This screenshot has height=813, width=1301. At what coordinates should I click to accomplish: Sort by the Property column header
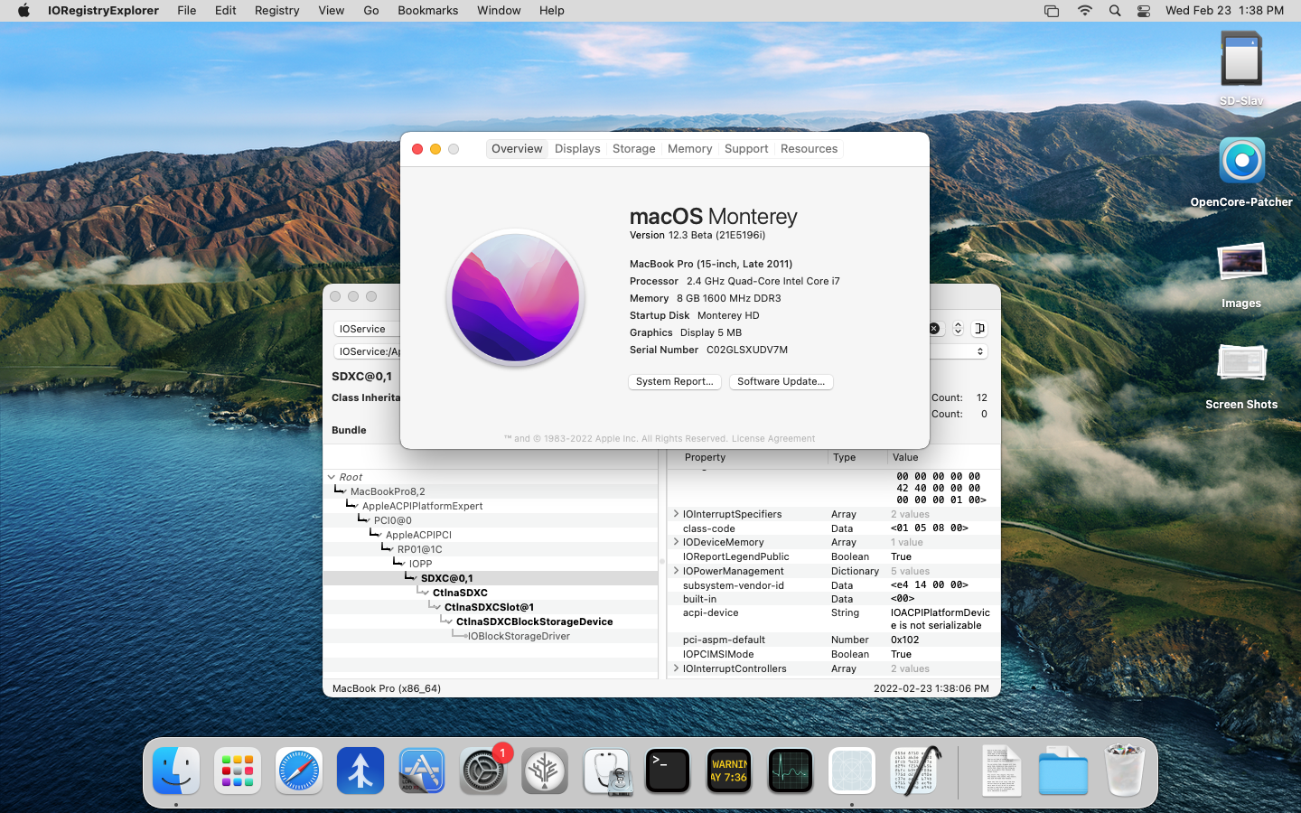pyautogui.click(x=747, y=458)
